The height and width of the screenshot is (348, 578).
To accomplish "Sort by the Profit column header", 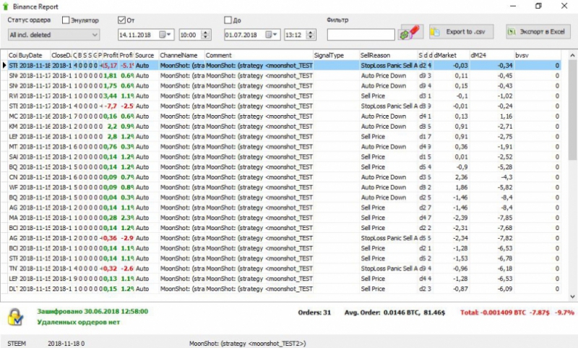I will click(x=111, y=56).
